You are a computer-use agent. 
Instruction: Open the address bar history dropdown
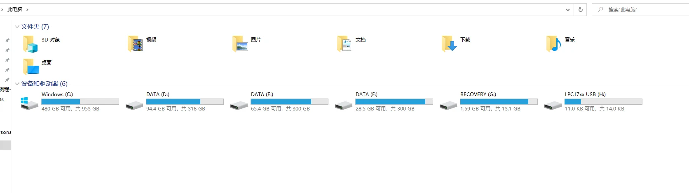[568, 10]
